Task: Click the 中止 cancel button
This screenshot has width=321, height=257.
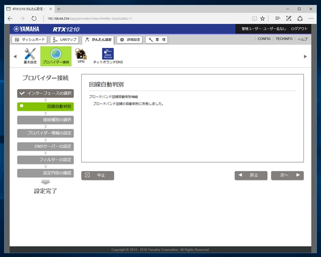Action: (x=98, y=175)
